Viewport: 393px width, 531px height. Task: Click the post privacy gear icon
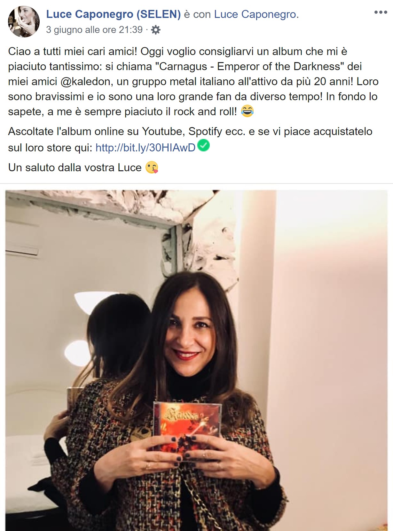[x=155, y=30]
